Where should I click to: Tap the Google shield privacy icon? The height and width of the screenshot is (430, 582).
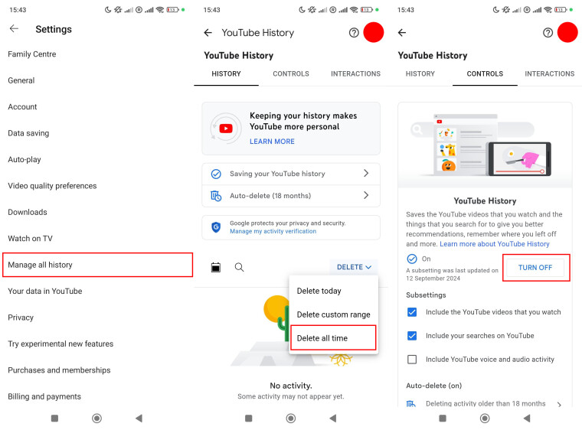[216, 227]
